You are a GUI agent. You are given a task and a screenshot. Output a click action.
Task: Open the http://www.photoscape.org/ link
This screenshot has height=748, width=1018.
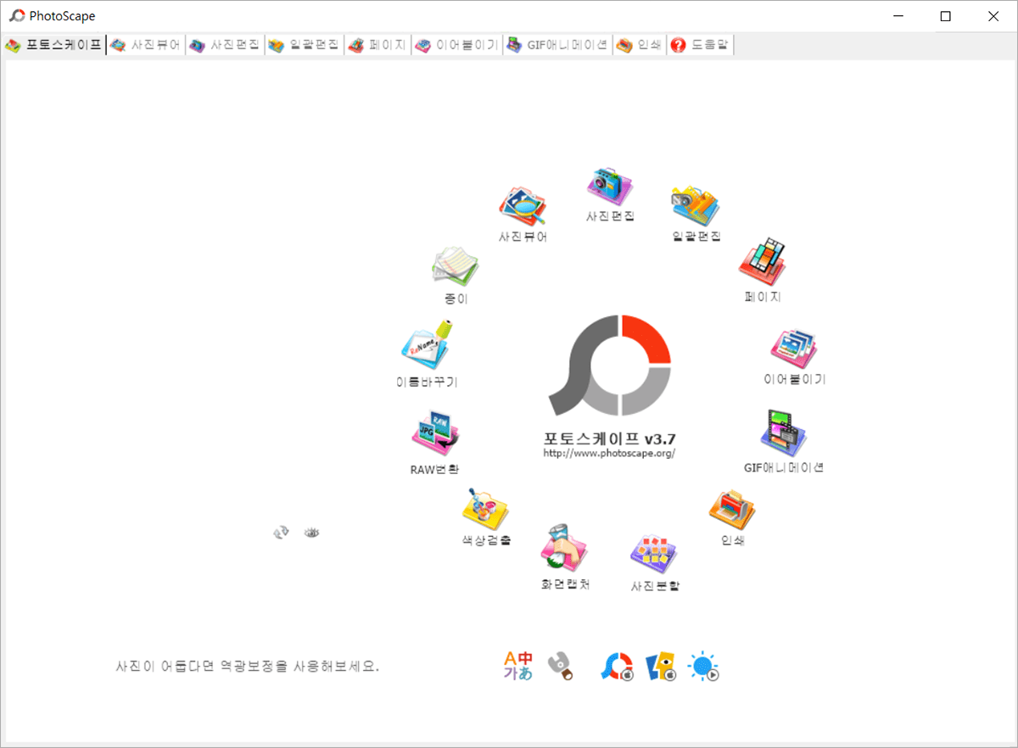click(x=609, y=454)
